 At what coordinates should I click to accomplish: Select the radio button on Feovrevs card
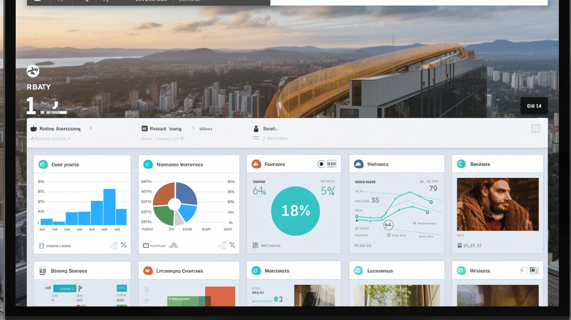321,164
